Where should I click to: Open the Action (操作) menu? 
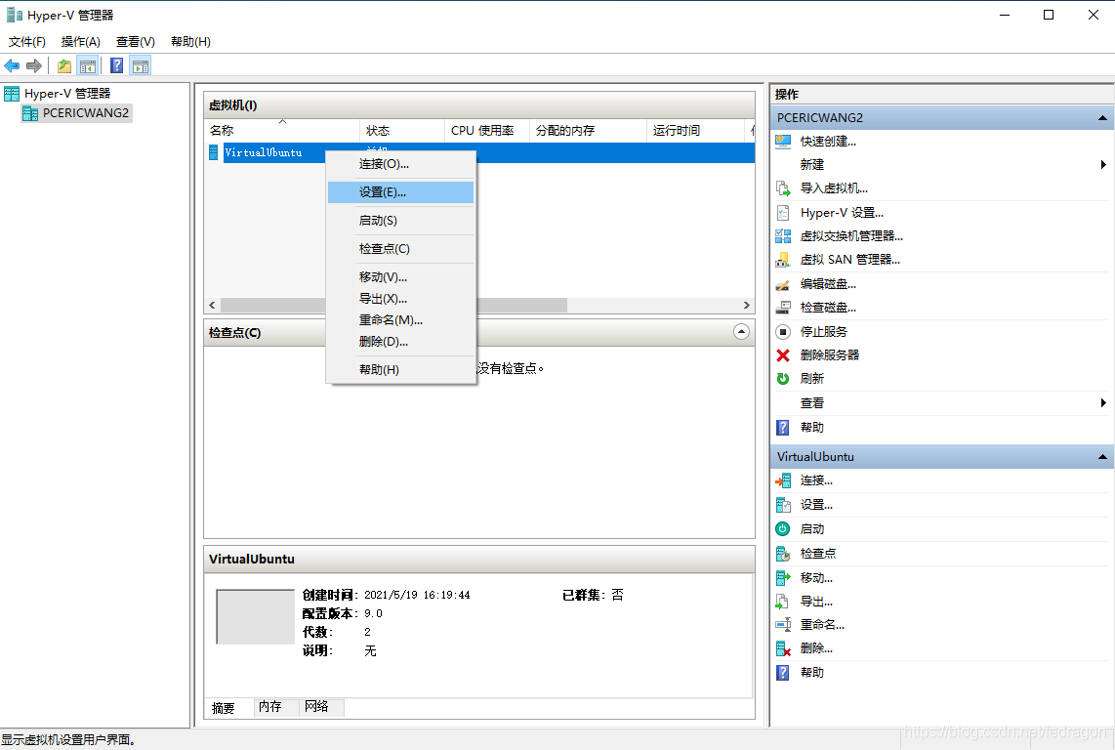[x=80, y=42]
